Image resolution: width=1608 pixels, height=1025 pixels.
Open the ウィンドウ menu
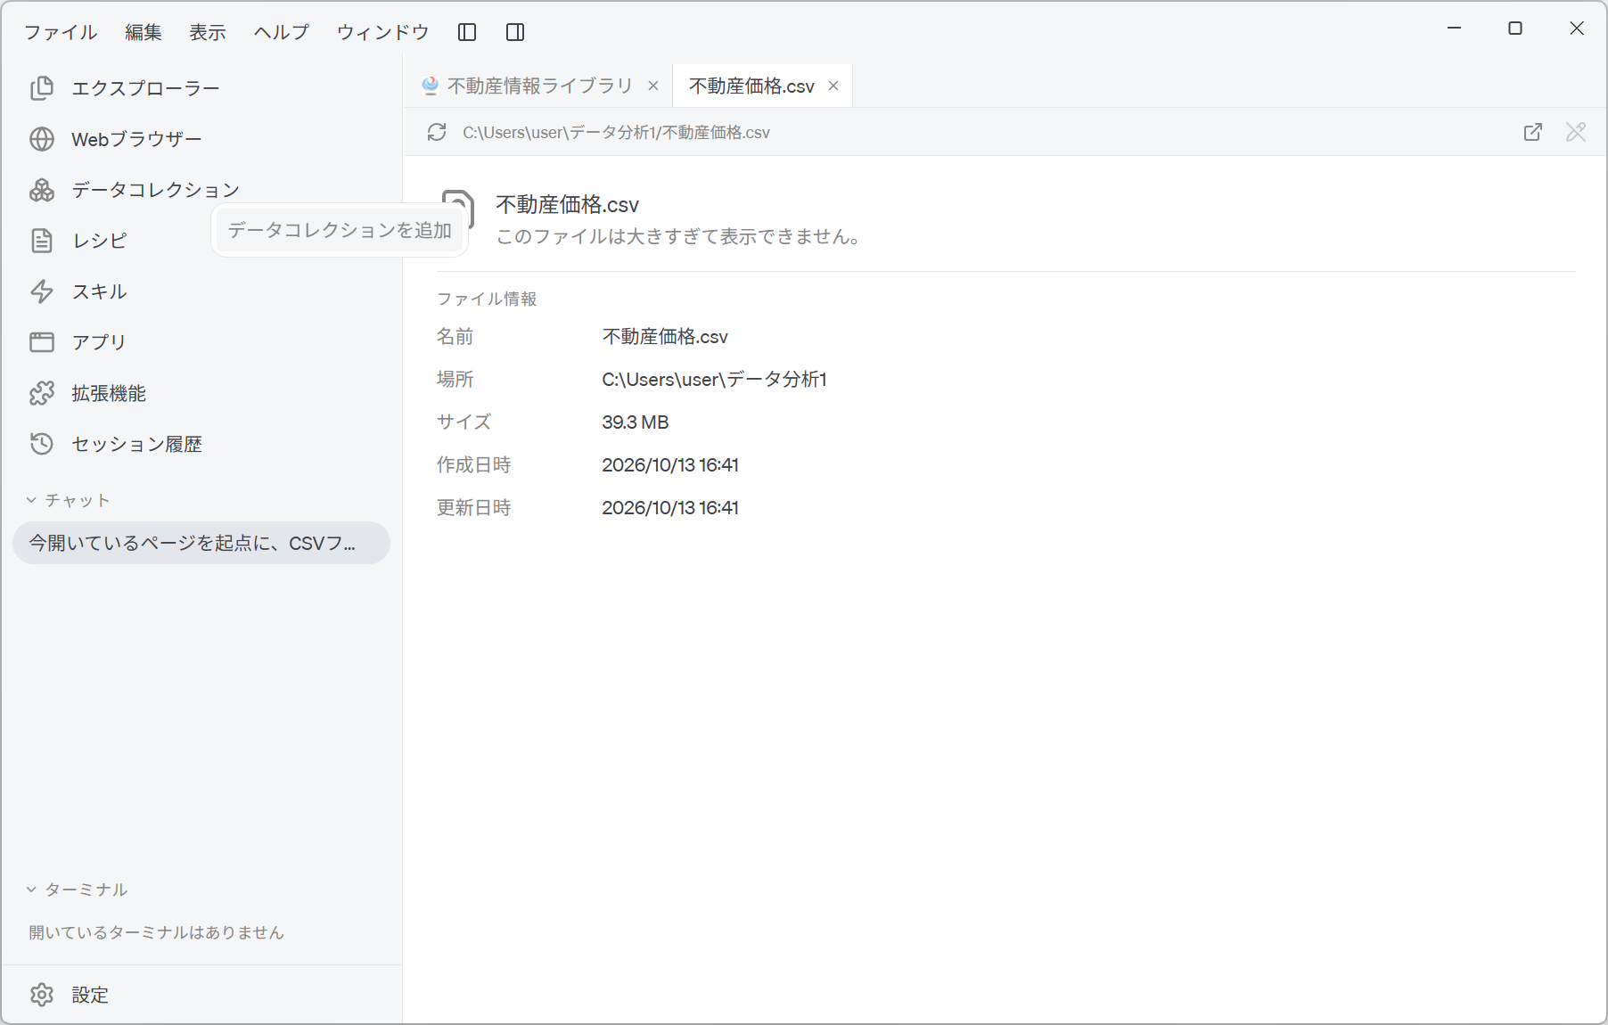click(383, 32)
